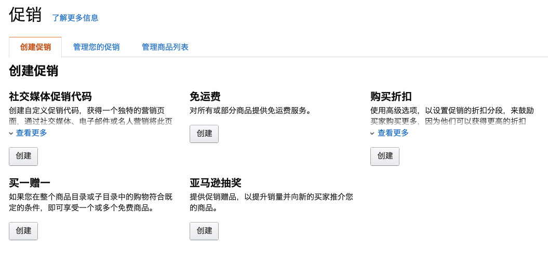This screenshot has width=548, height=260.
Task: Expand 查看更多 text for 购买折扣
Action: tap(393, 133)
